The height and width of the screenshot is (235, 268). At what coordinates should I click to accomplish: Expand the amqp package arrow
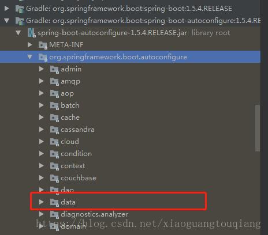coord(42,81)
